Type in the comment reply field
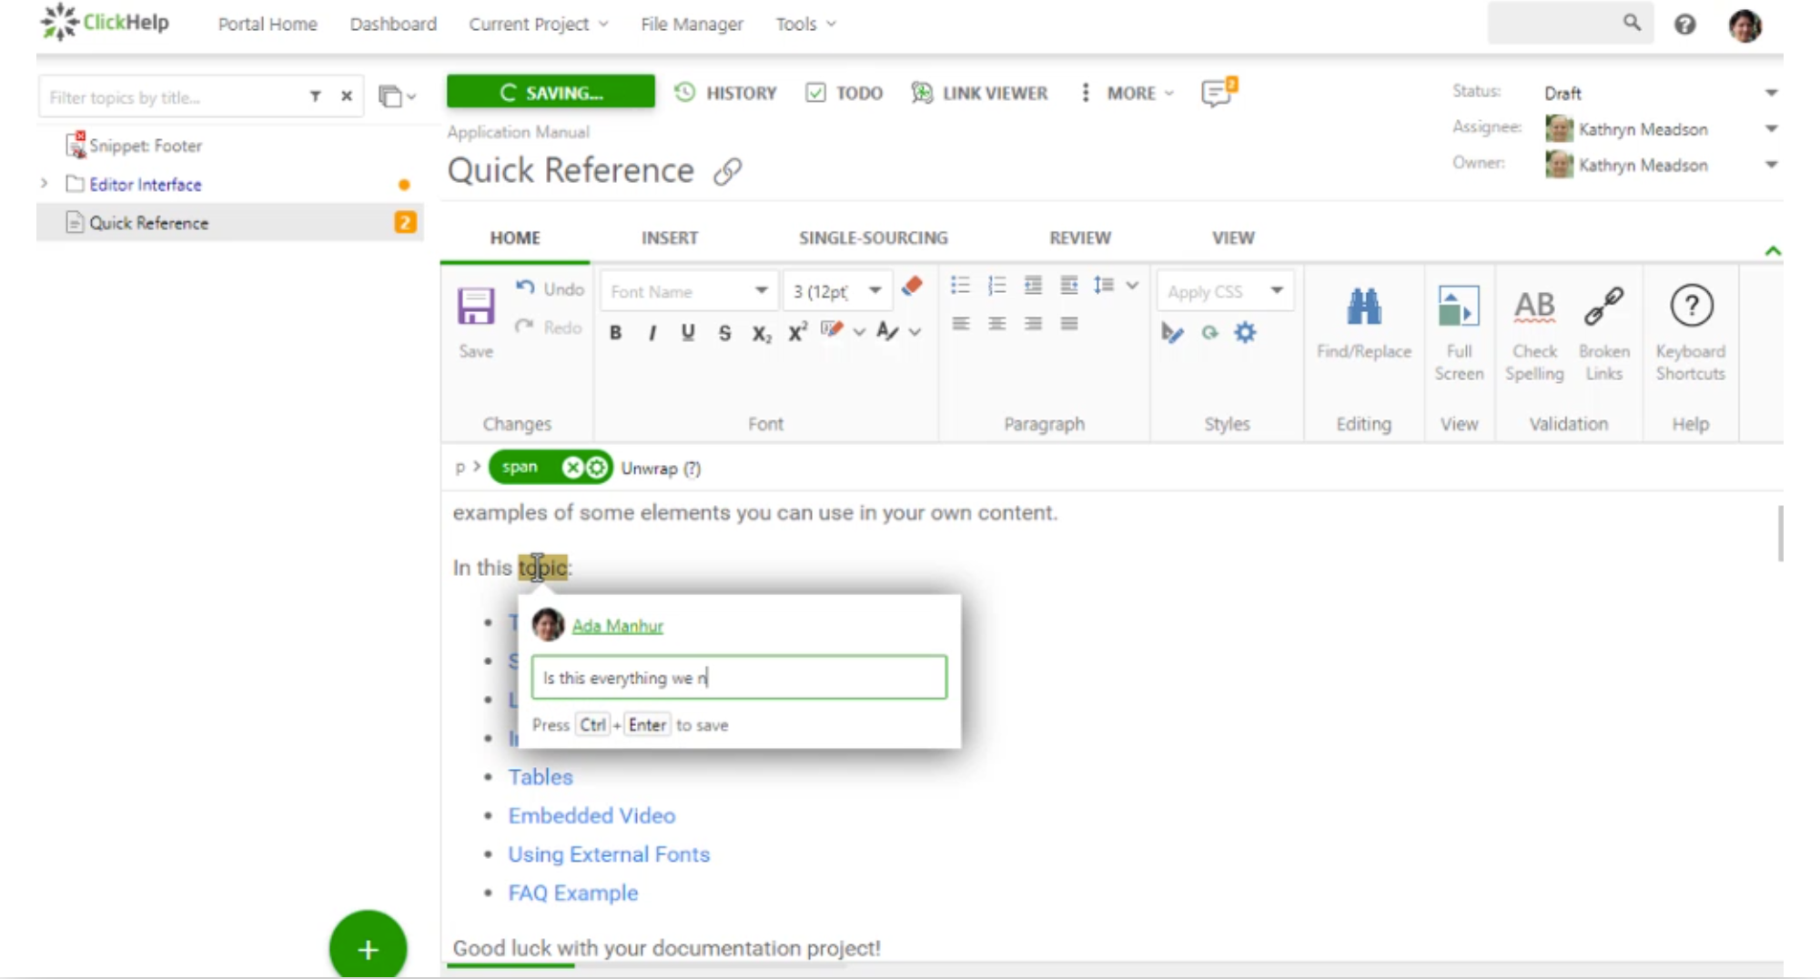 click(x=738, y=677)
